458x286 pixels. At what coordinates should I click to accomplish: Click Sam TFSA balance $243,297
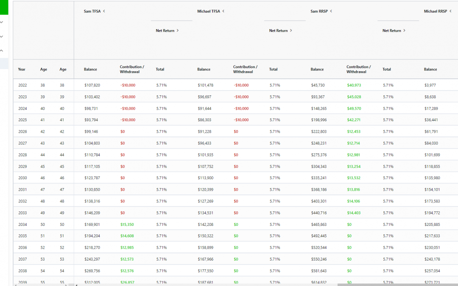click(x=92, y=259)
